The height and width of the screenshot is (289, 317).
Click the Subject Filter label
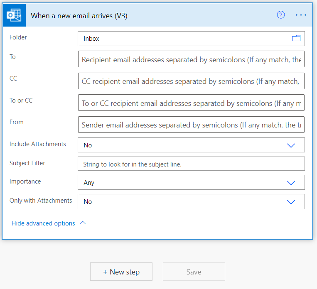click(x=27, y=163)
